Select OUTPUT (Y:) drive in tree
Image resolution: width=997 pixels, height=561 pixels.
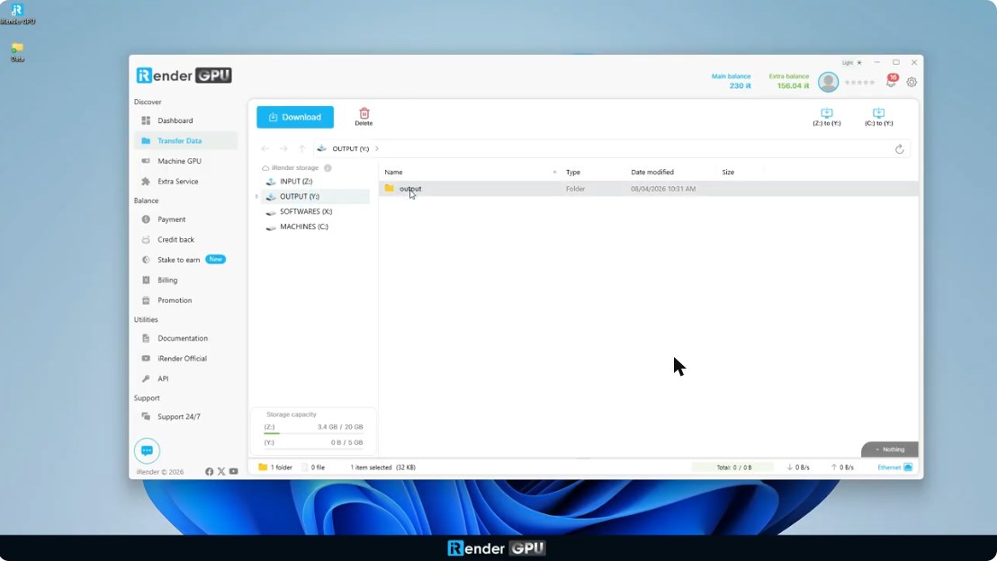coord(315,196)
